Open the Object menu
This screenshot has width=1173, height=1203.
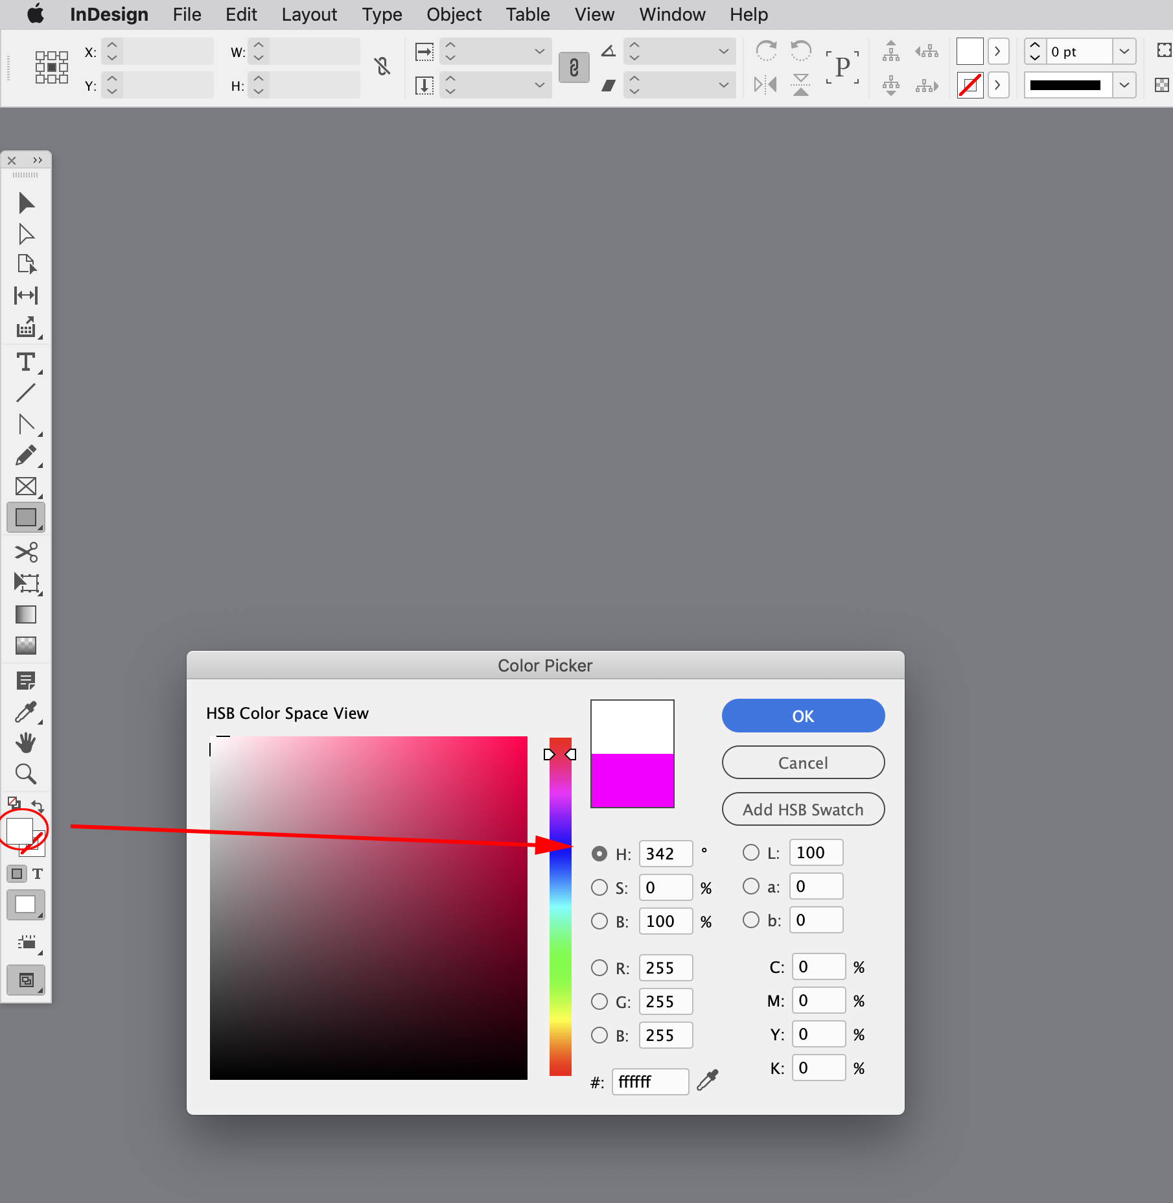pos(454,14)
